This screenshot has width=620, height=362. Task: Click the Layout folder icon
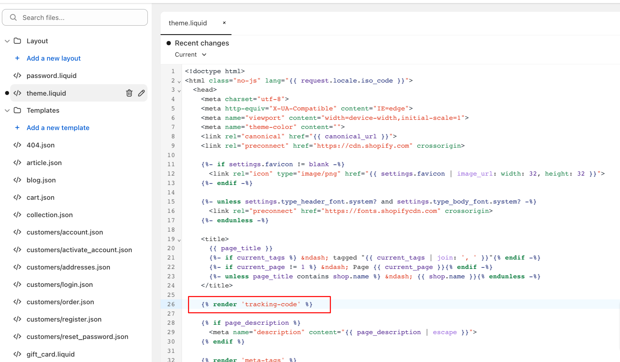pyautogui.click(x=17, y=41)
